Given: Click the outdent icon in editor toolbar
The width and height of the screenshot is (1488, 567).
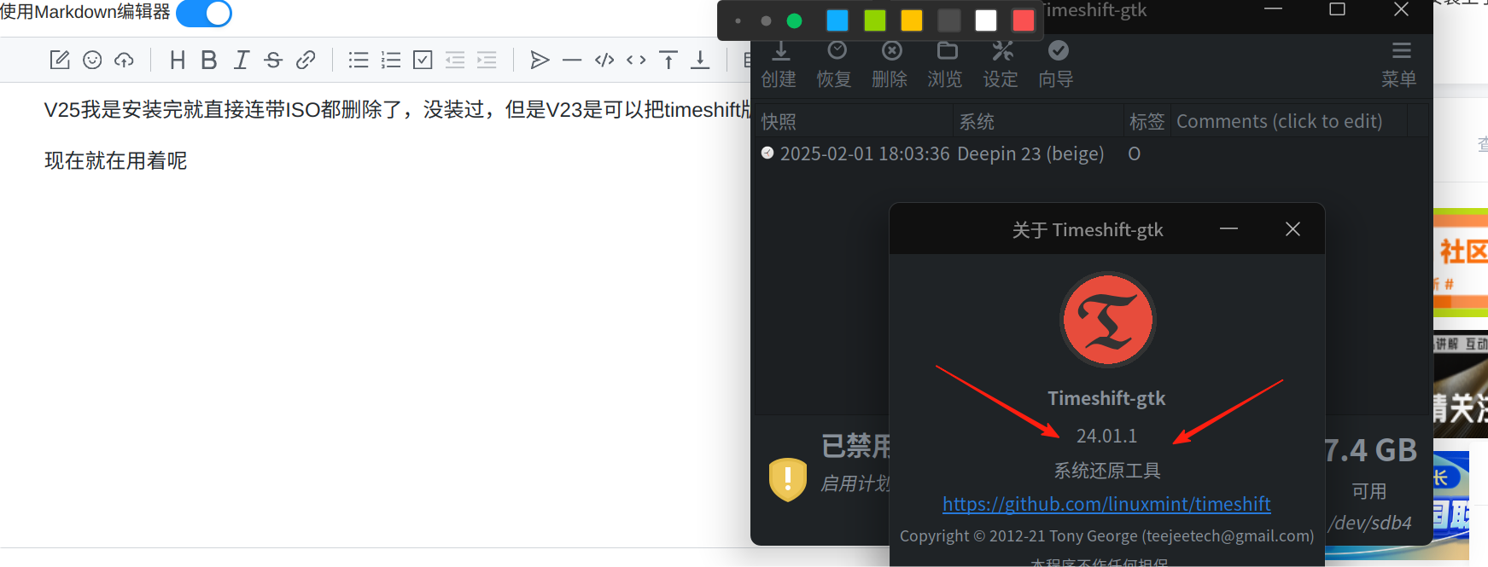Looking at the screenshot, I should point(455,60).
